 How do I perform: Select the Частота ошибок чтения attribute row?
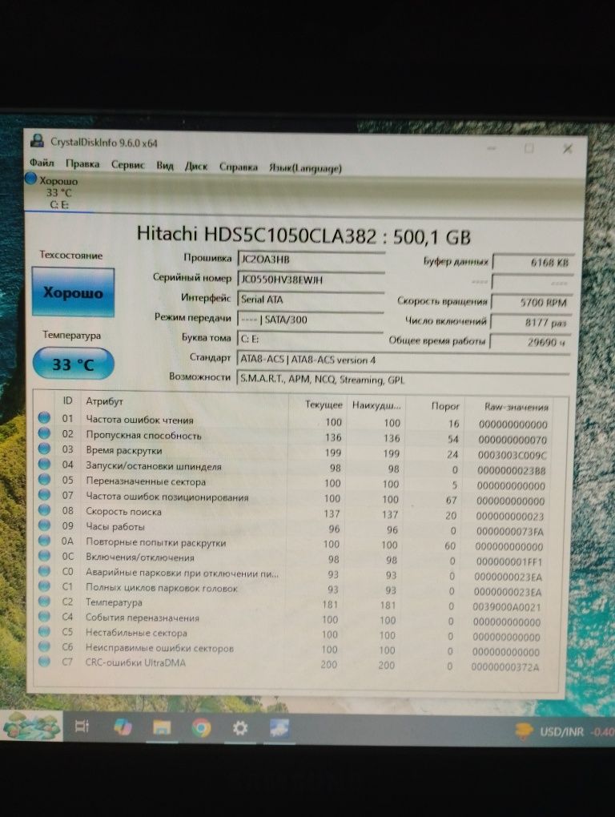click(x=297, y=421)
